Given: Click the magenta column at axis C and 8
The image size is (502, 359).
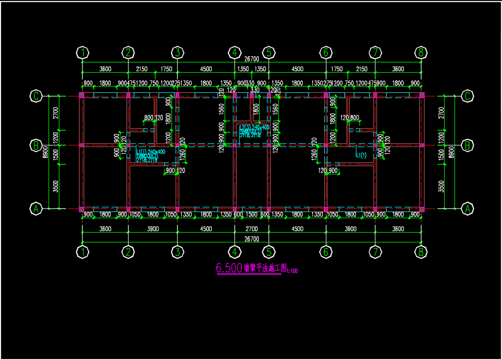Looking at the screenshot, I should point(421,95).
